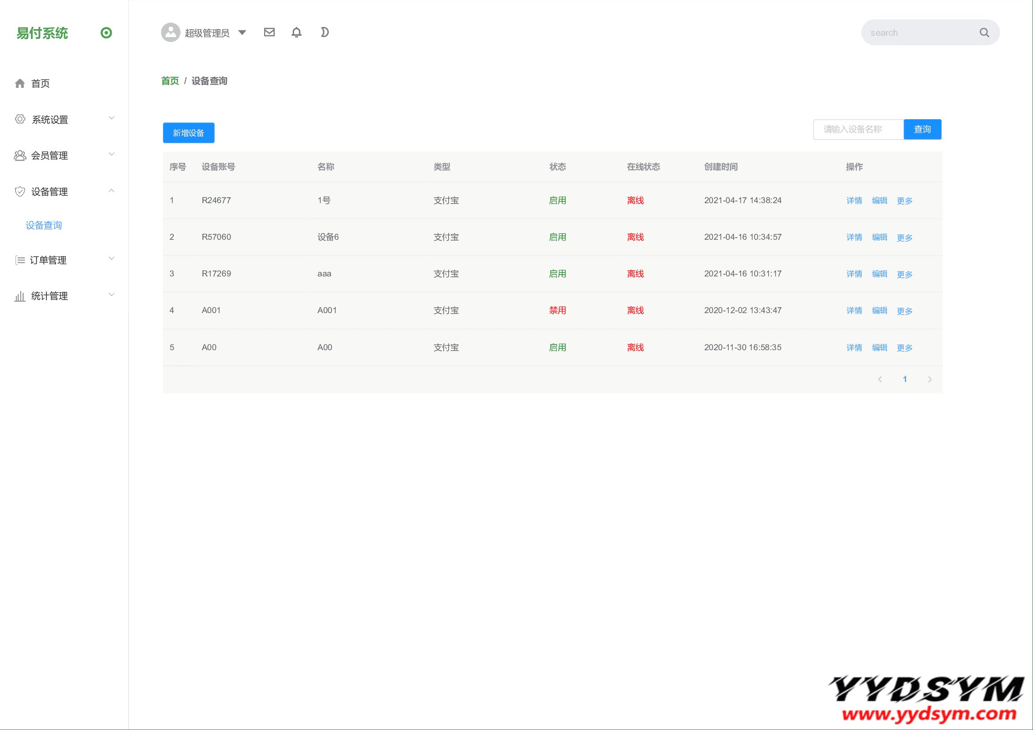Click 编辑 for device A00
This screenshot has height=730, width=1033.
pos(880,347)
